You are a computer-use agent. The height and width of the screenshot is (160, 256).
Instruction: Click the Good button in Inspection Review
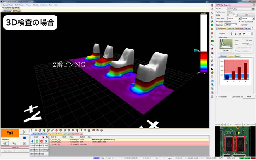coord(32,145)
